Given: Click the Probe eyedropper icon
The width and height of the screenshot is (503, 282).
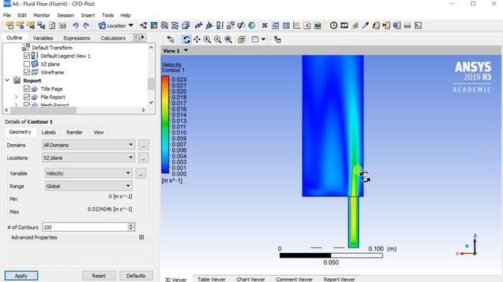Looking at the screenshot, I should pos(365,26).
